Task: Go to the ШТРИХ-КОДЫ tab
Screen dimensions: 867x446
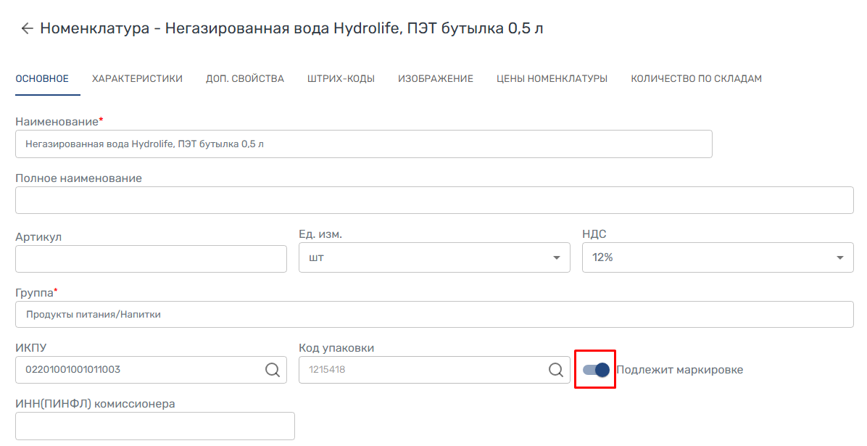Action: click(341, 78)
